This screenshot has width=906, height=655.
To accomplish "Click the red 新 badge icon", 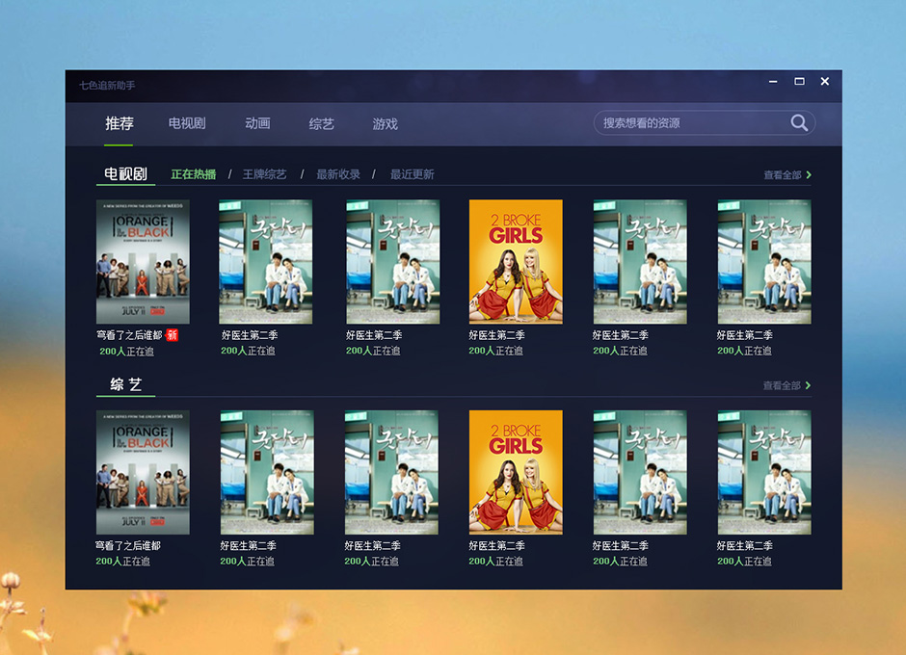I will [x=172, y=335].
